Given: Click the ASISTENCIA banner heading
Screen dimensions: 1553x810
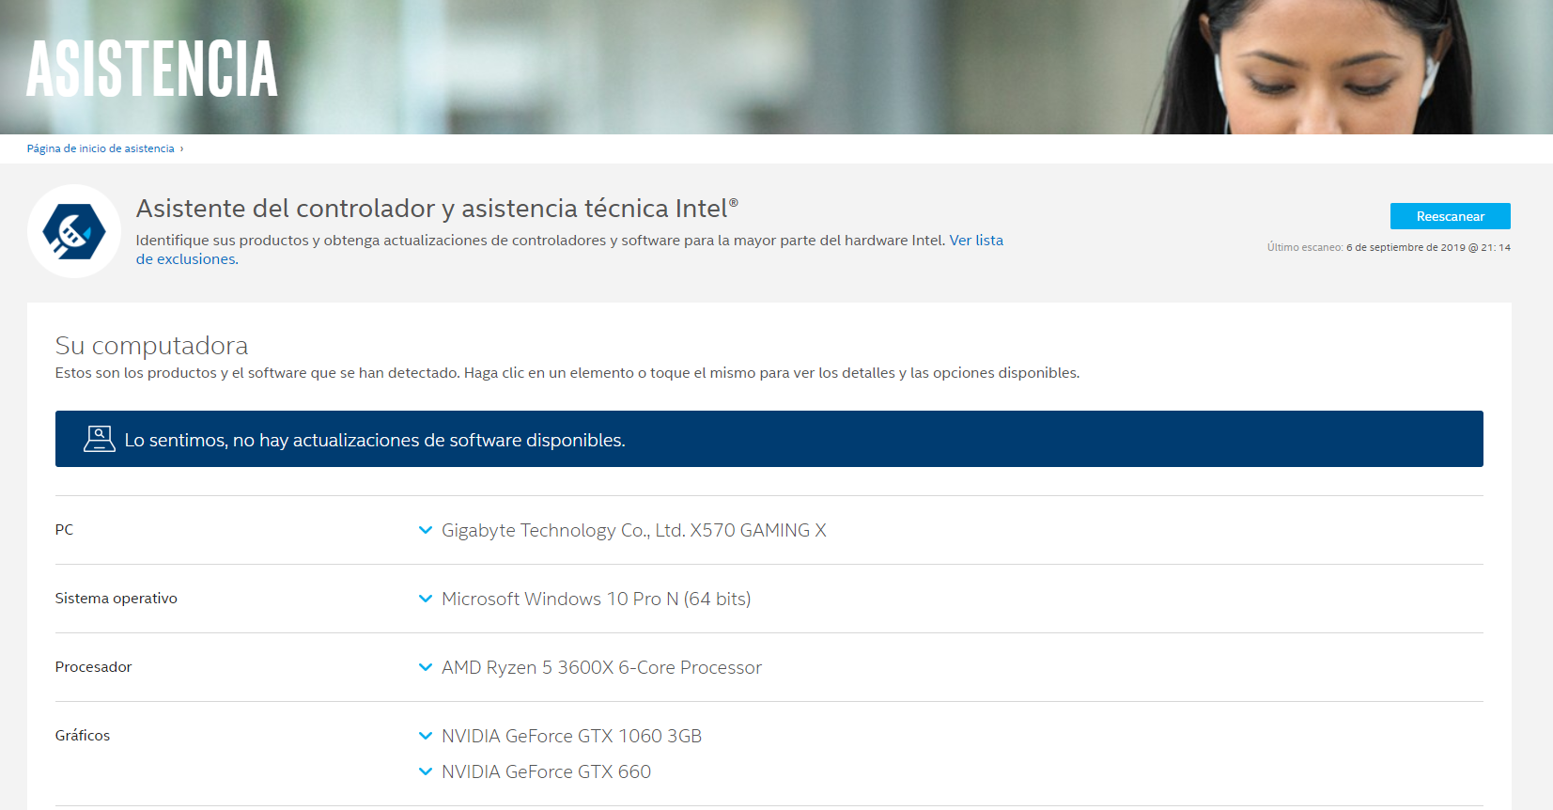Looking at the screenshot, I should tap(152, 69).
